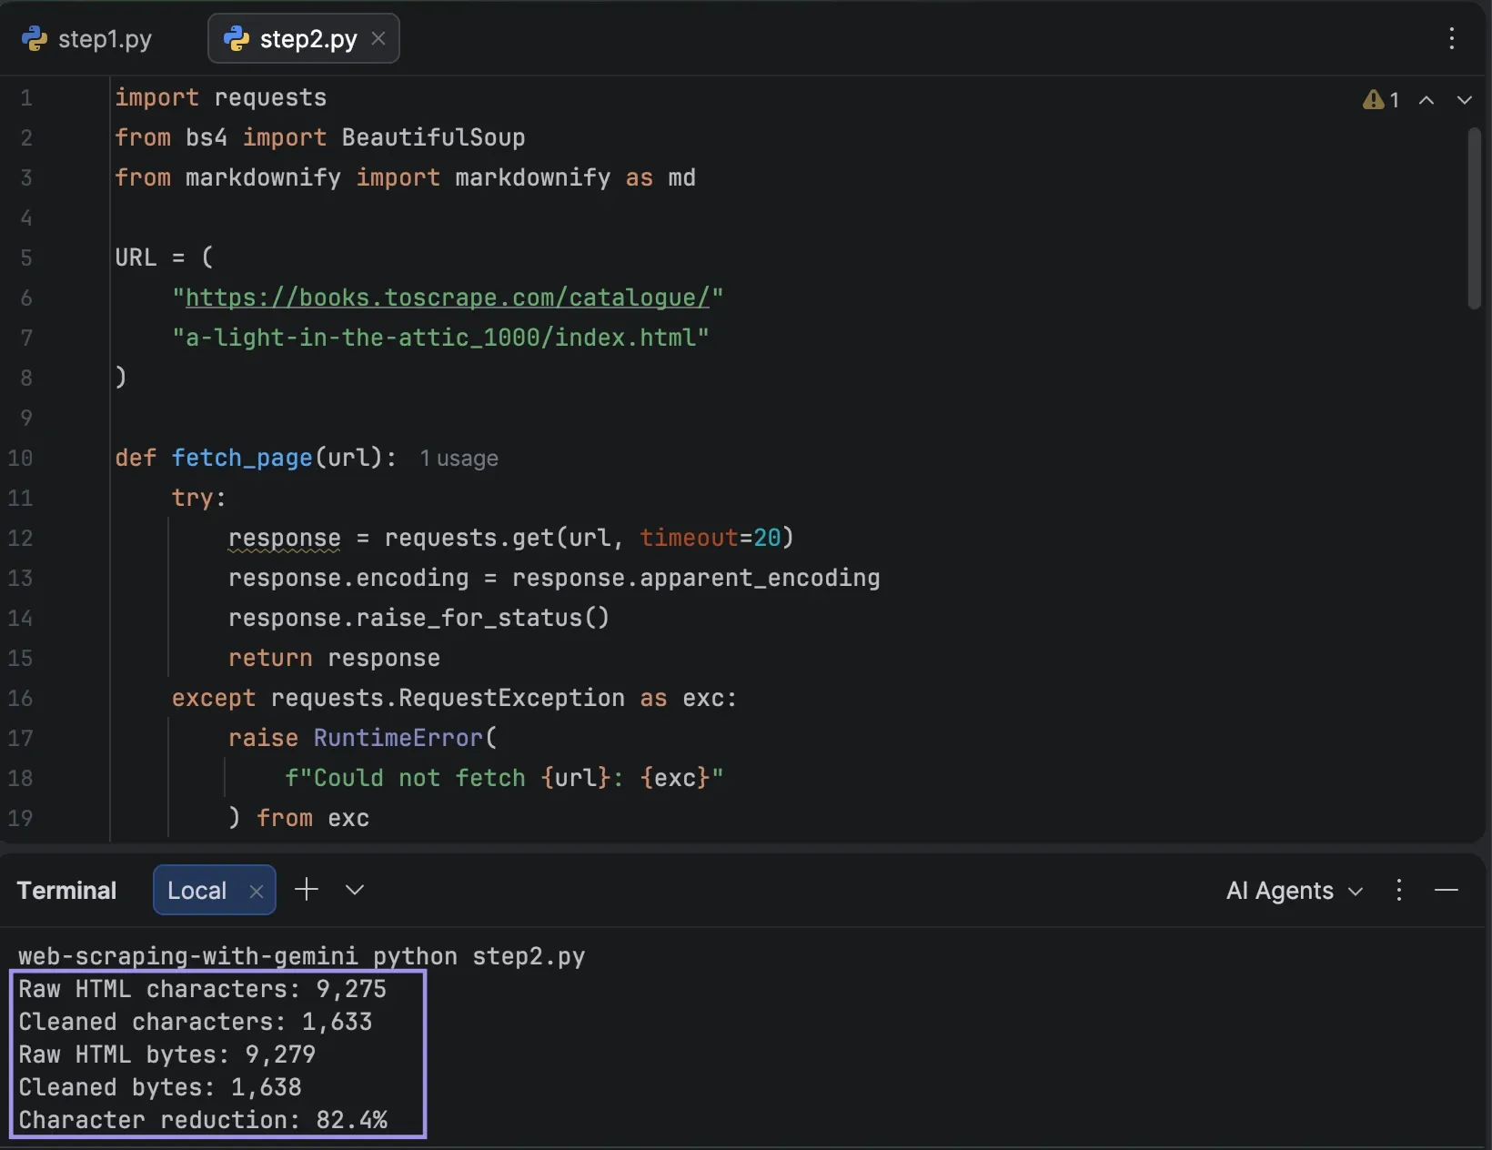Screen dimensions: 1492x1150
Task: Click 'except requests.RequestException as exc' line
Action: point(454,698)
